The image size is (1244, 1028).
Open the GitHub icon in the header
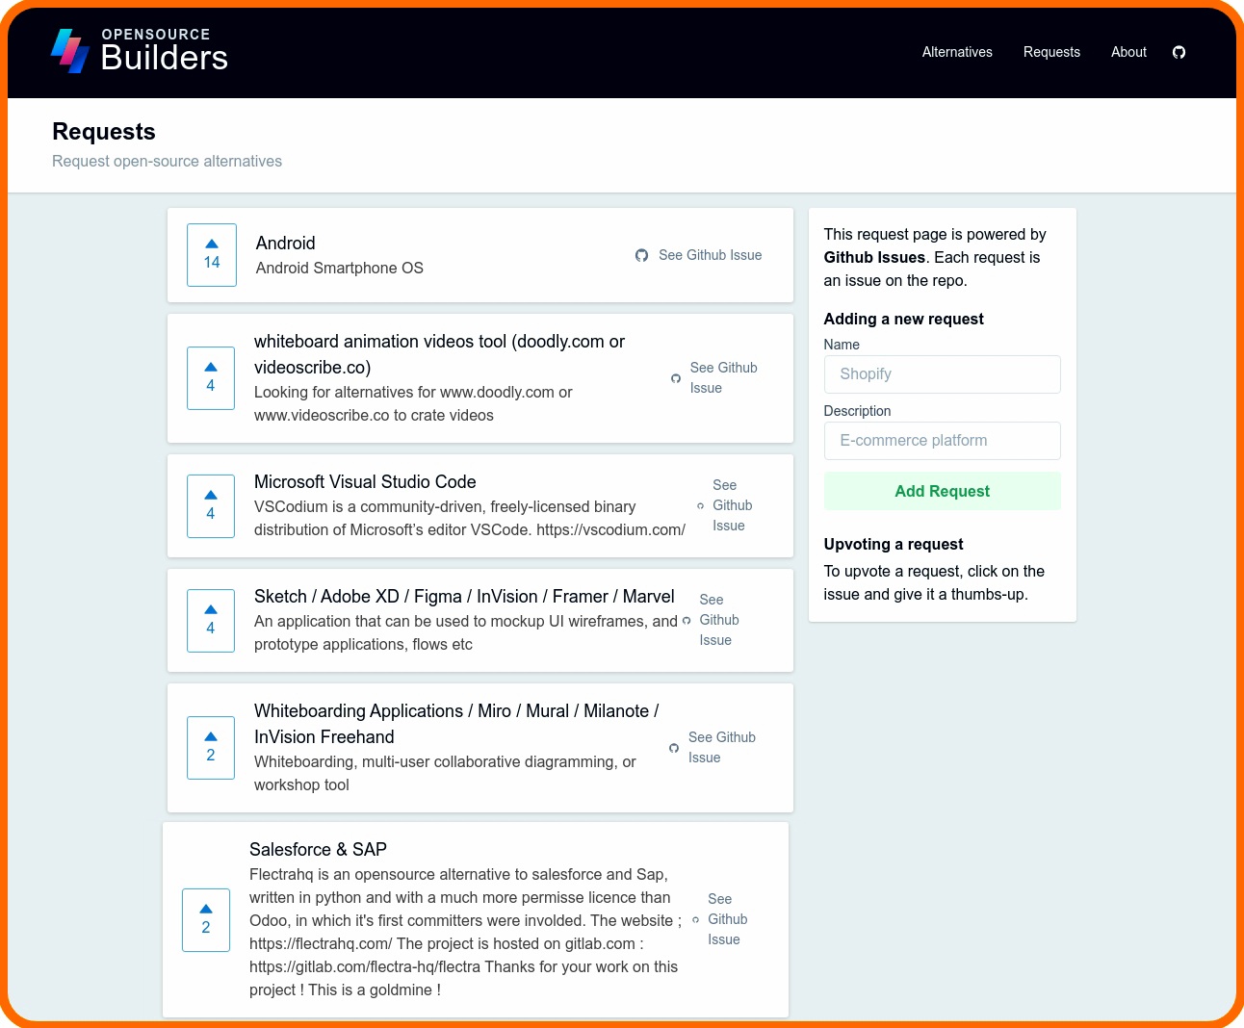[x=1179, y=52]
